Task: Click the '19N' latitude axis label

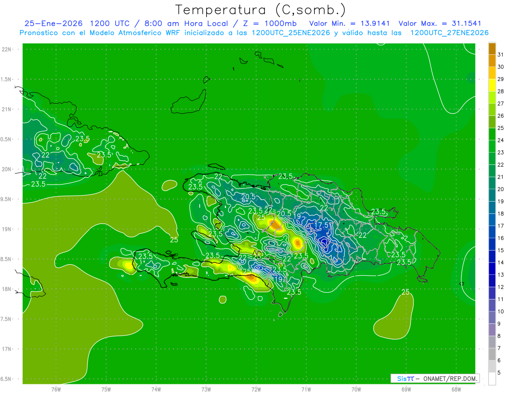Action: 7,229
